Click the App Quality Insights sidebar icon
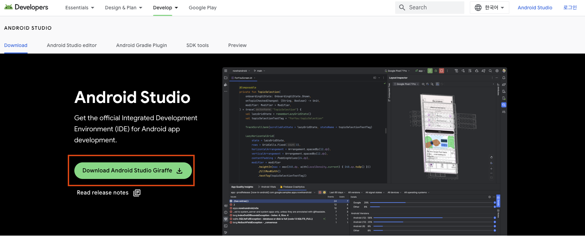The height and width of the screenshot is (247, 585). 226,219
